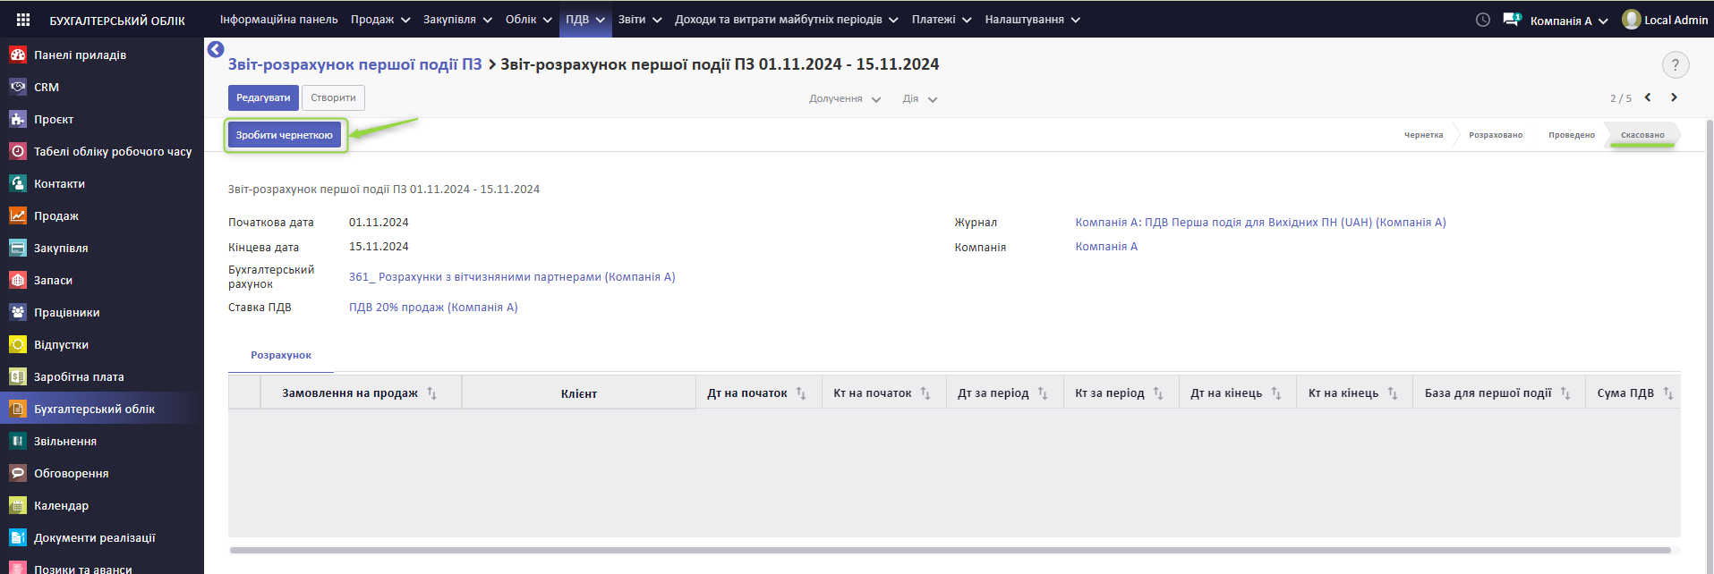Open the Заробітна плата sidebar app
This screenshot has width=1714, height=574.
pos(79,376)
